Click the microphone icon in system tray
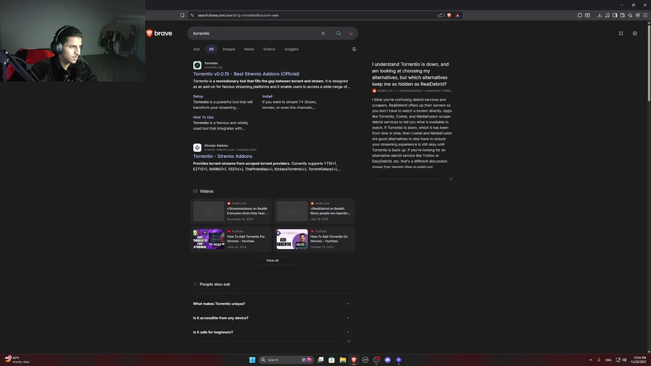Screen dimensions: 651x366 [x=599, y=360]
